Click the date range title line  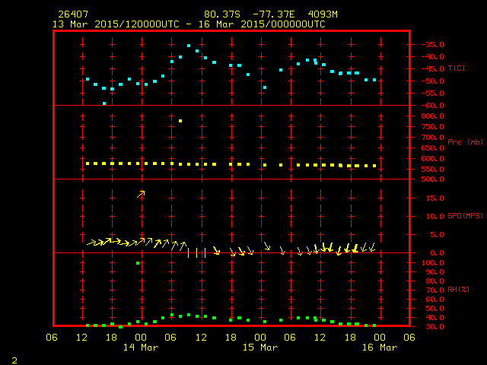pos(189,24)
